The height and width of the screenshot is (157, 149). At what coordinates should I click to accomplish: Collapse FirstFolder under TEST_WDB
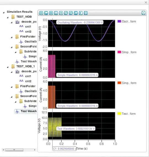[x=12, y=37]
